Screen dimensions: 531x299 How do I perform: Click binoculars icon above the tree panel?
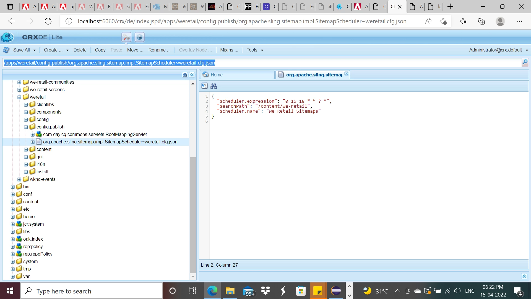[x=185, y=75]
